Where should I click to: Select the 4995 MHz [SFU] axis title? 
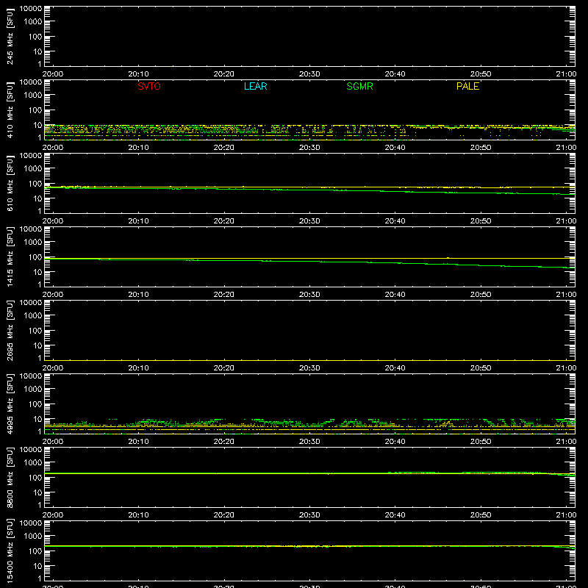point(10,404)
